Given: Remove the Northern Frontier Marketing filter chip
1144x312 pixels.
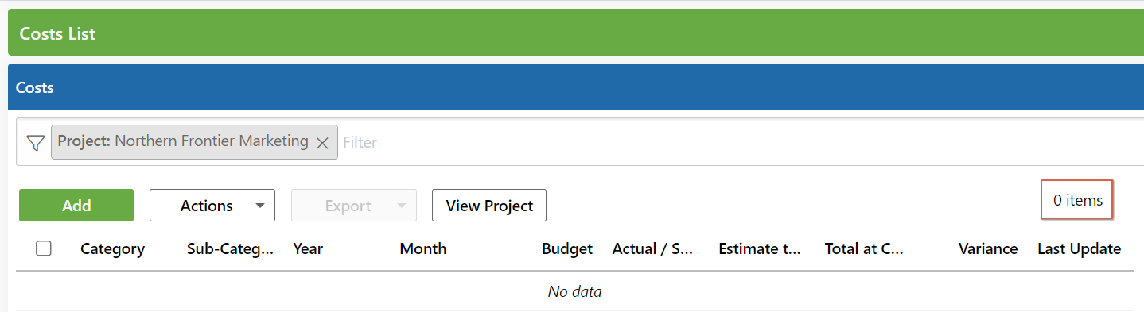Looking at the screenshot, I should pyautogui.click(x=322, y=143).
